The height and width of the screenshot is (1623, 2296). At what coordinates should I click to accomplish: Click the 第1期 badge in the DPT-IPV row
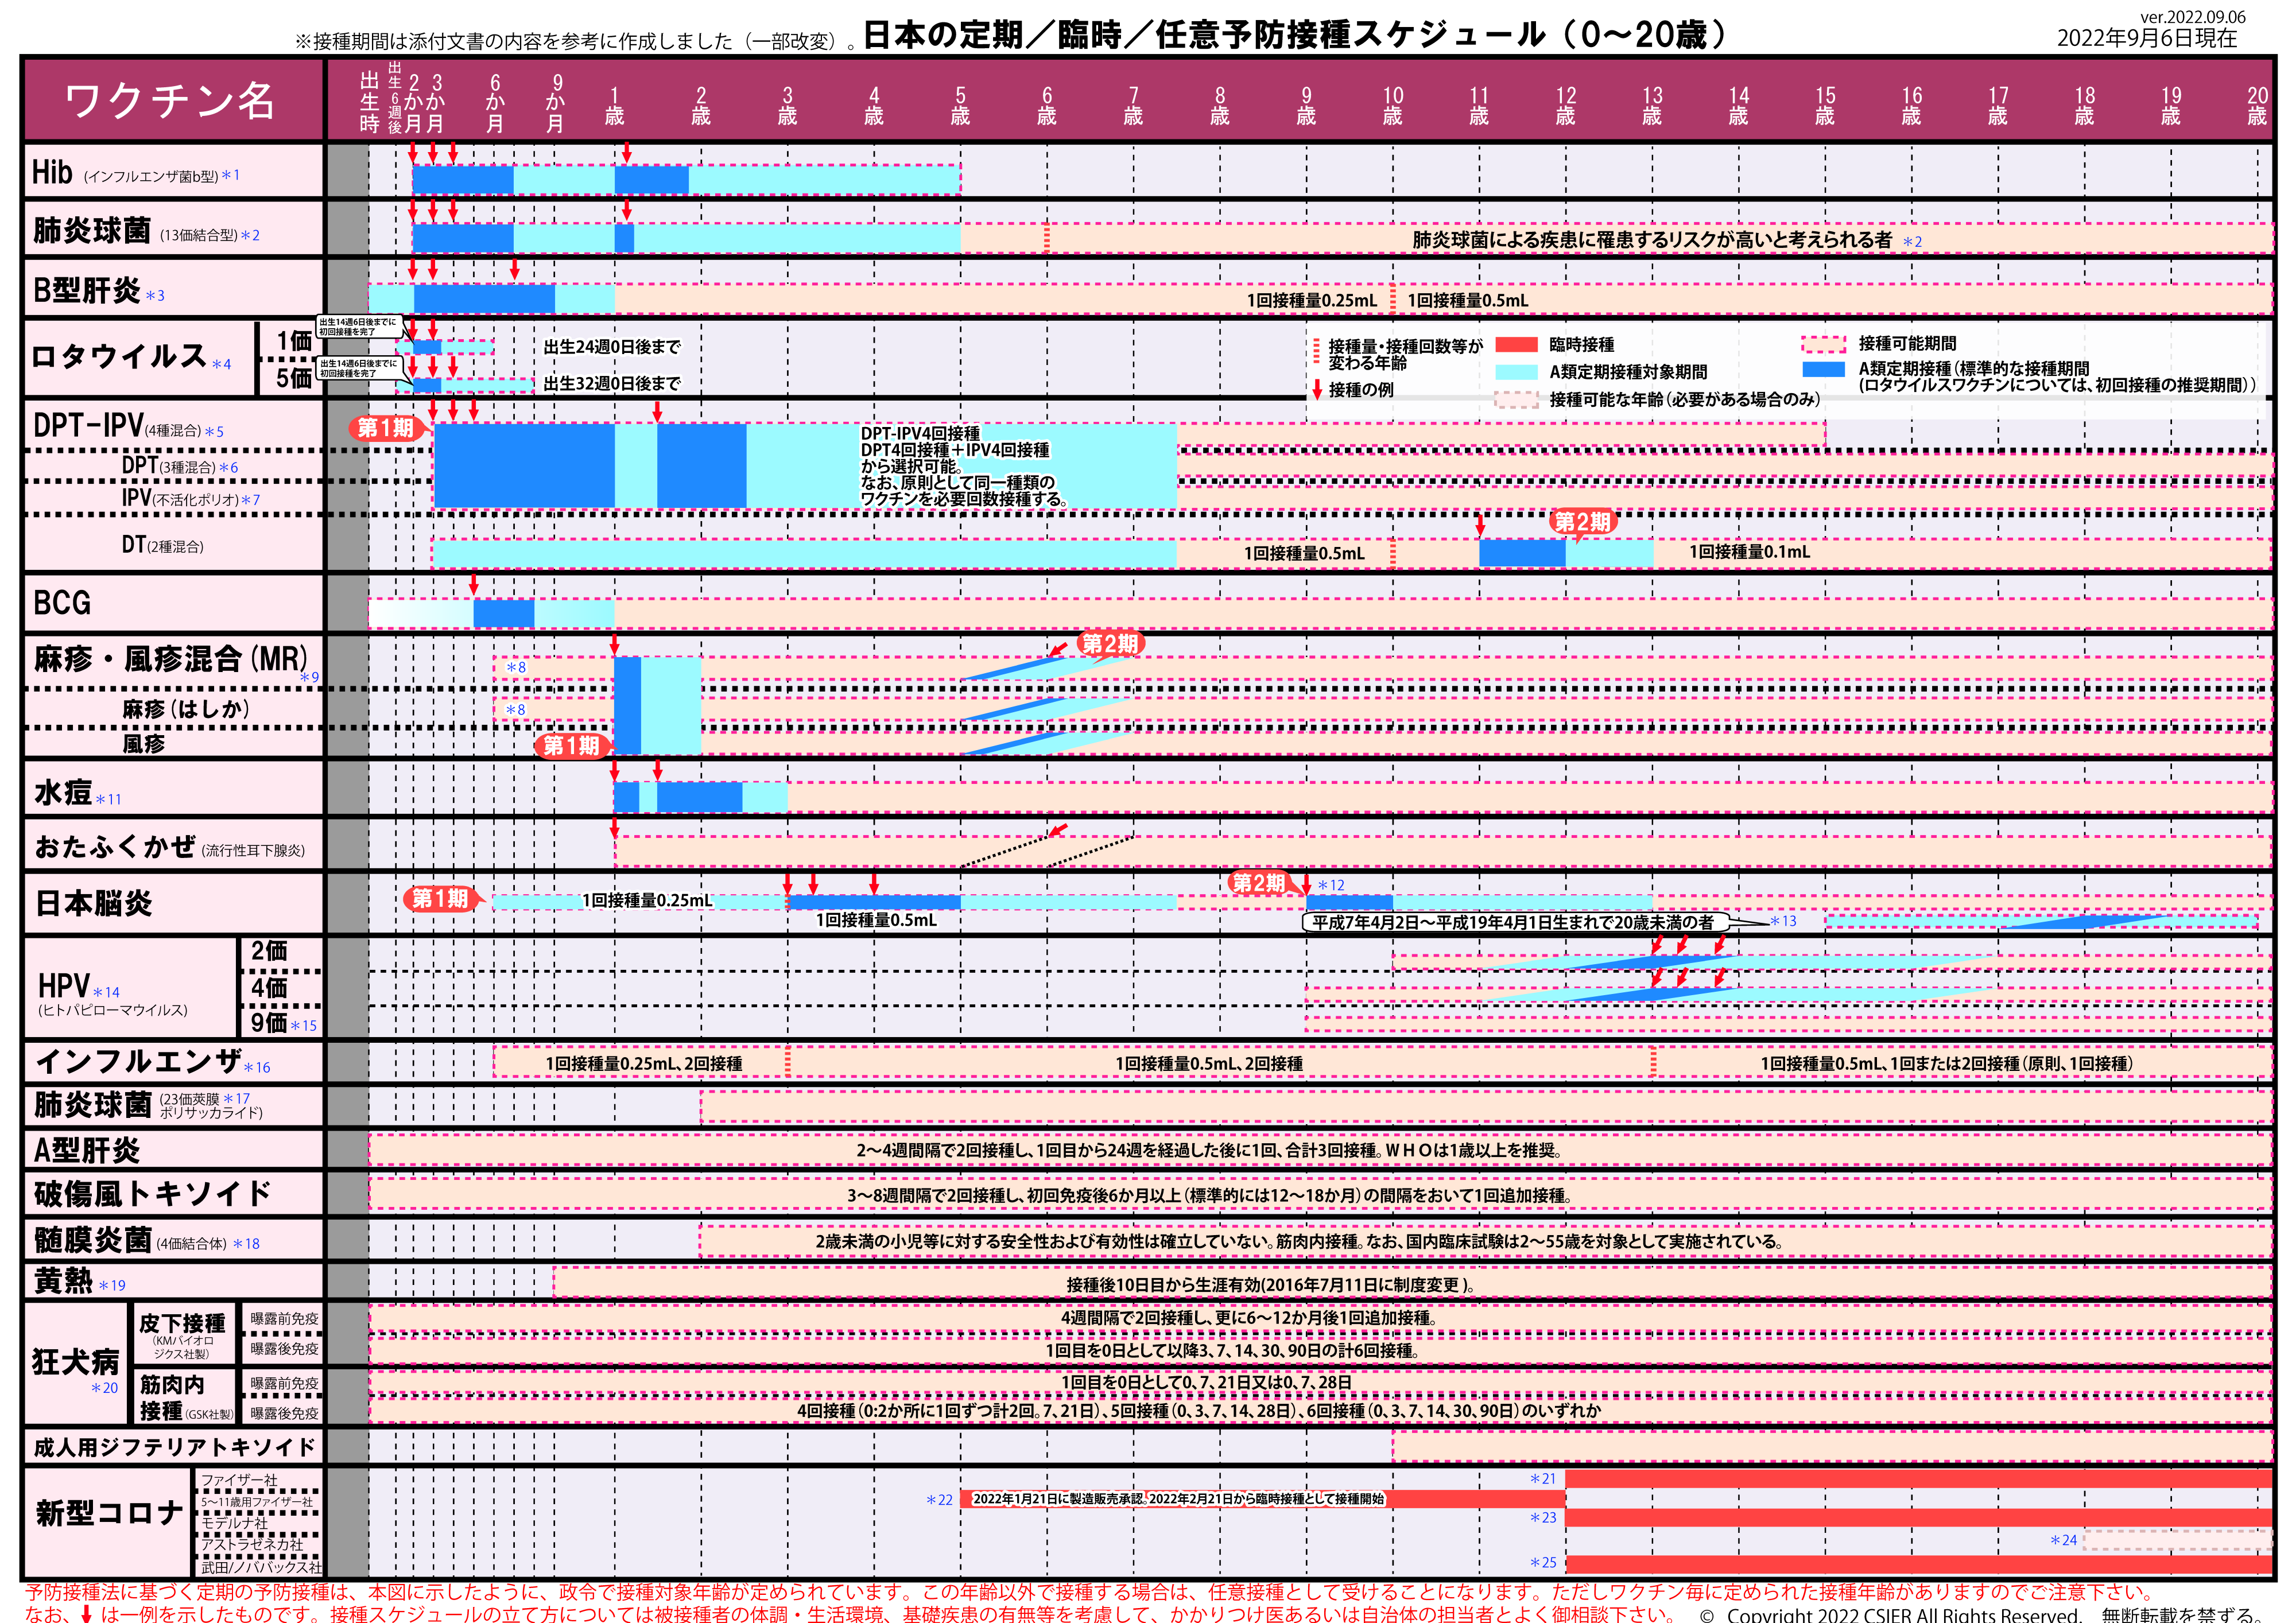386,428
